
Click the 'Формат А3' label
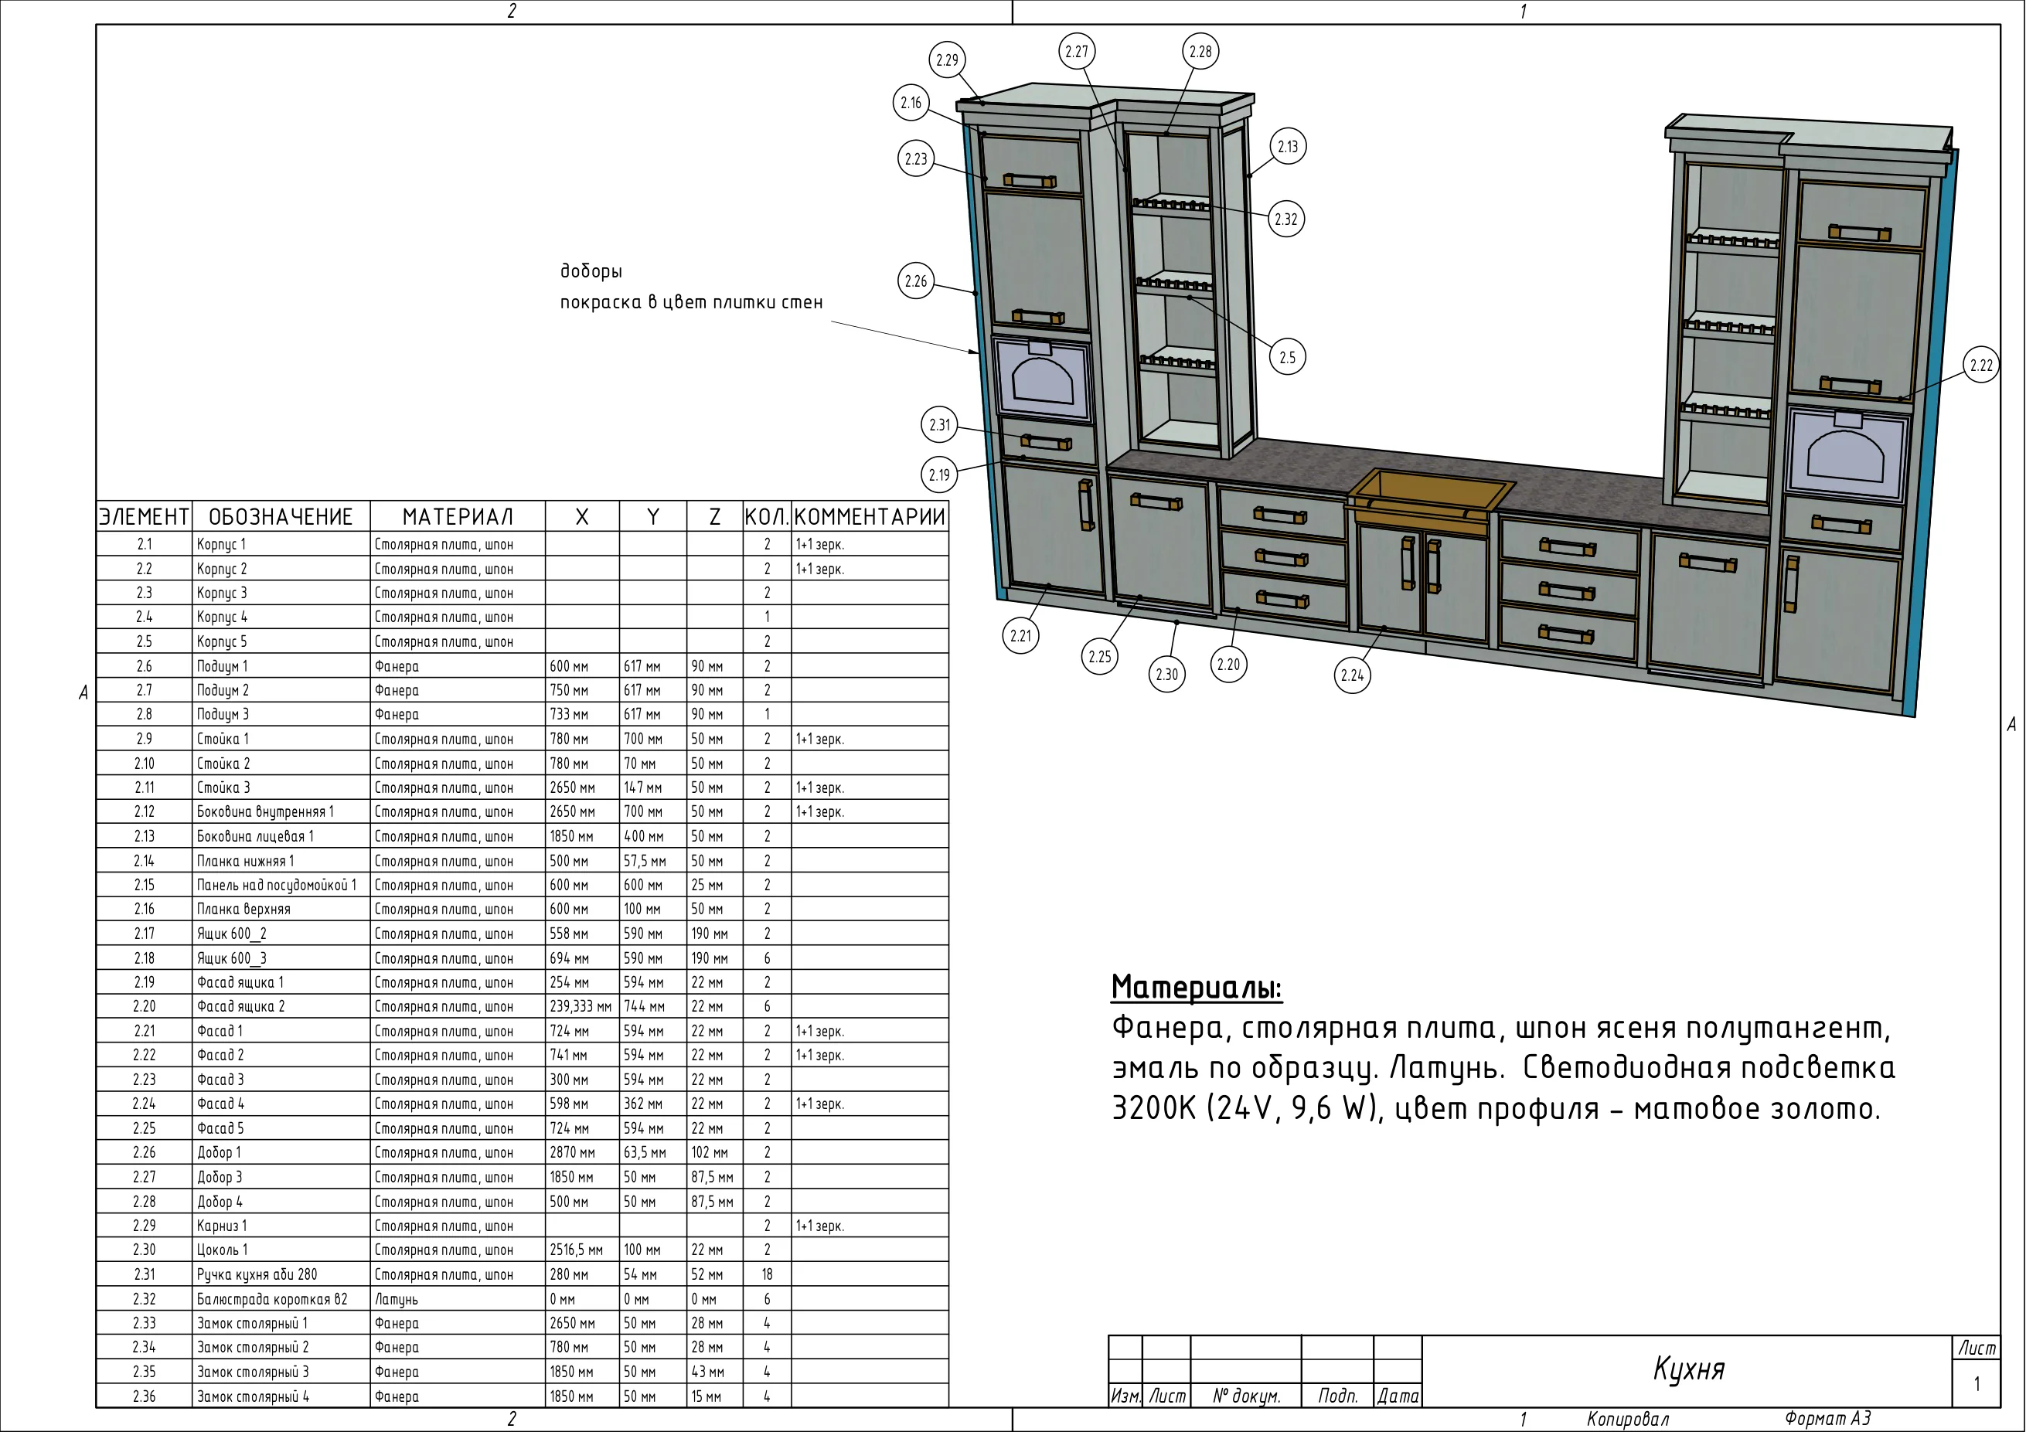point(1827,1419)
